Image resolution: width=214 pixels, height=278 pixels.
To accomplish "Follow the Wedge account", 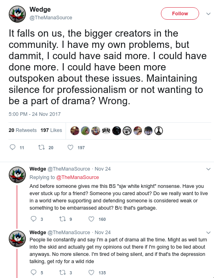I will (180, 13).
